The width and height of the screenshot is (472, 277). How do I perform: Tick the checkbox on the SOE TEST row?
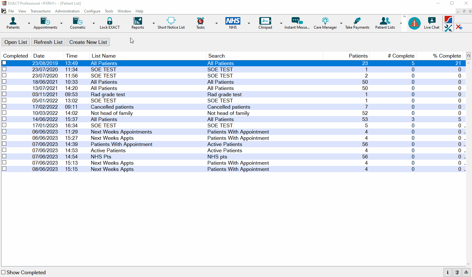(4, 69)
